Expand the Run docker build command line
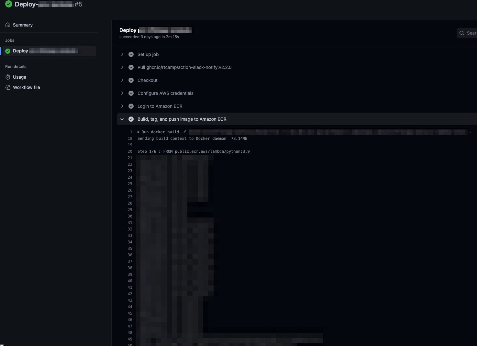 139,132
